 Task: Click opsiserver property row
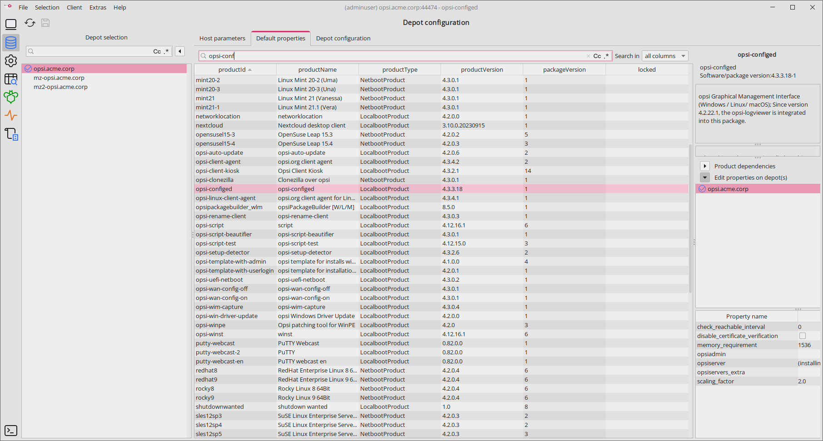(758, 363)
